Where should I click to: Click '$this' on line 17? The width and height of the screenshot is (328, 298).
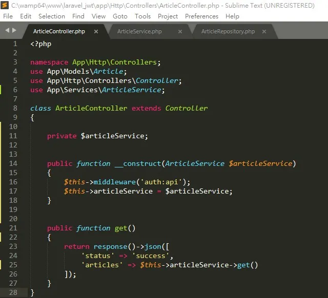(74, 191)
